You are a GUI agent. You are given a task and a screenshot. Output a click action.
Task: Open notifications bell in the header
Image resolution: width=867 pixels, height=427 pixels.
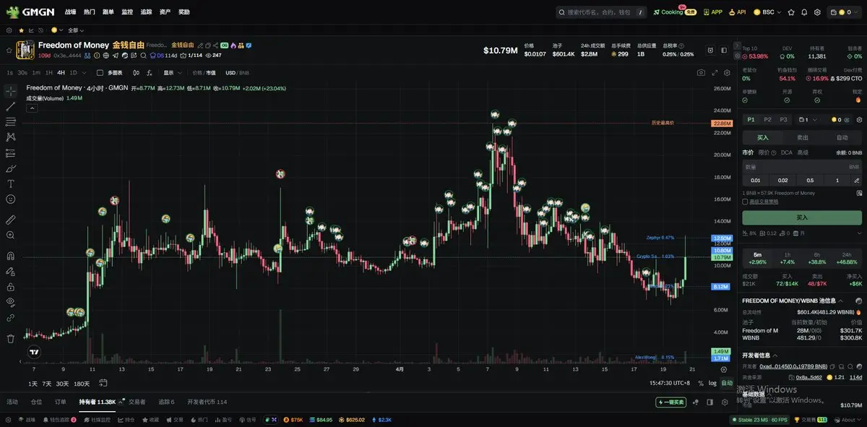803,12
